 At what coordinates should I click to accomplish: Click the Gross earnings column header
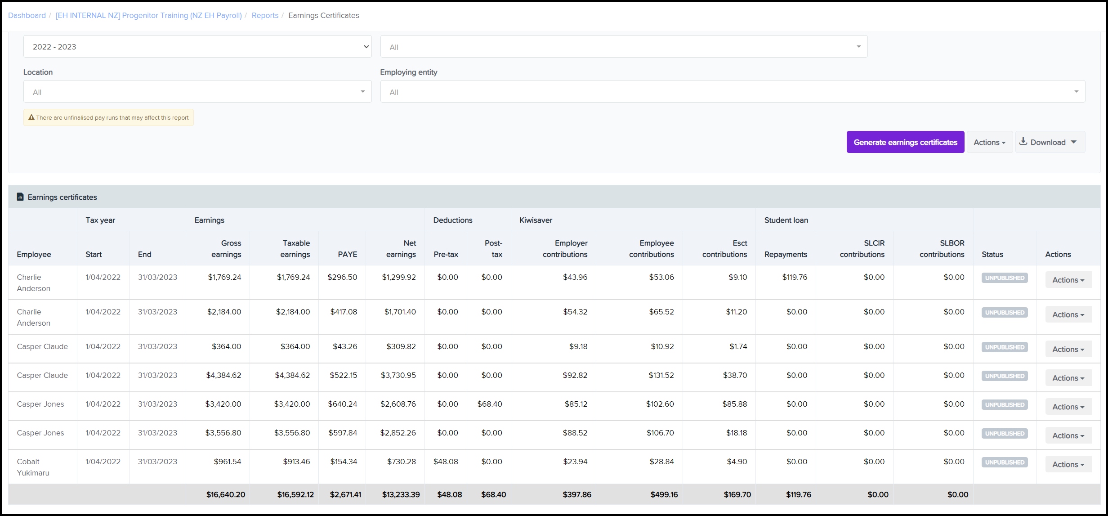click(x=226, y=248)
